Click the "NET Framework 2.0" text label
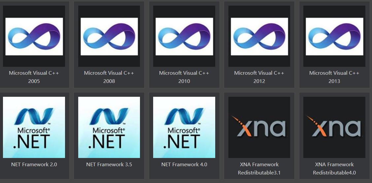This screenshot has width=372, height=183. pyautogui.click(x=34, y=164)
